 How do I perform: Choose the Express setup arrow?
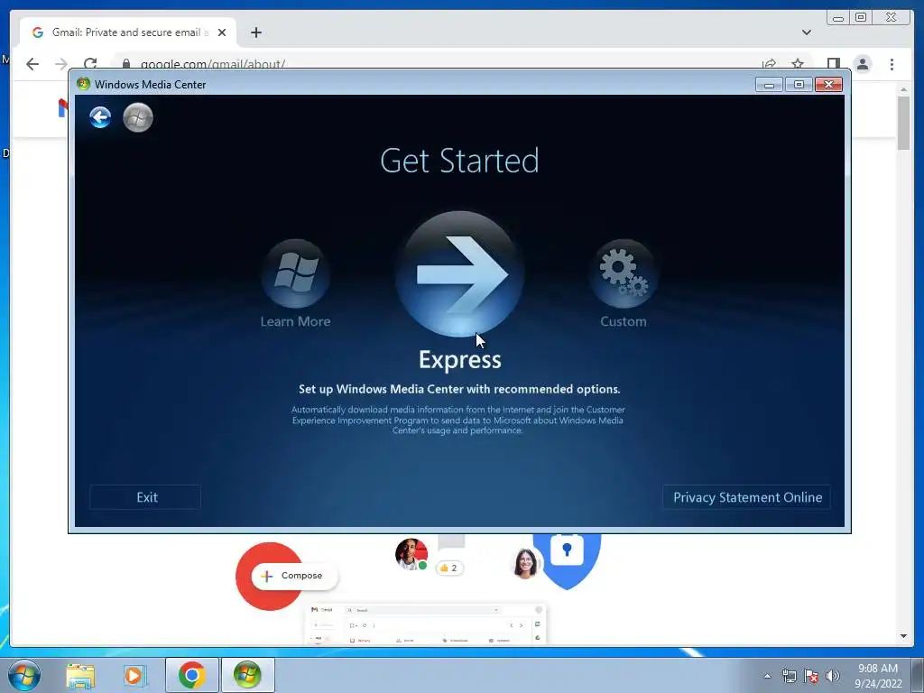tap(459, 274)
